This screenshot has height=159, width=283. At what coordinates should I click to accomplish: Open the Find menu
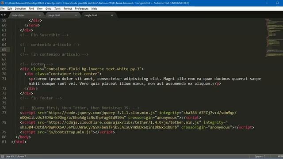tap(31, 9)
